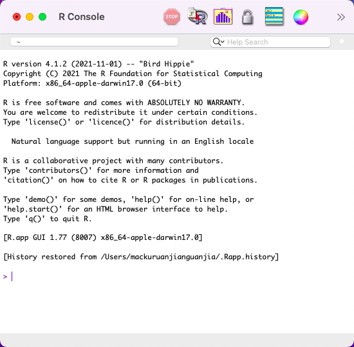354x347 pixels.
Task: Click the "Type 'license()' or 'licence()'" line
Action: coord(124,122)
